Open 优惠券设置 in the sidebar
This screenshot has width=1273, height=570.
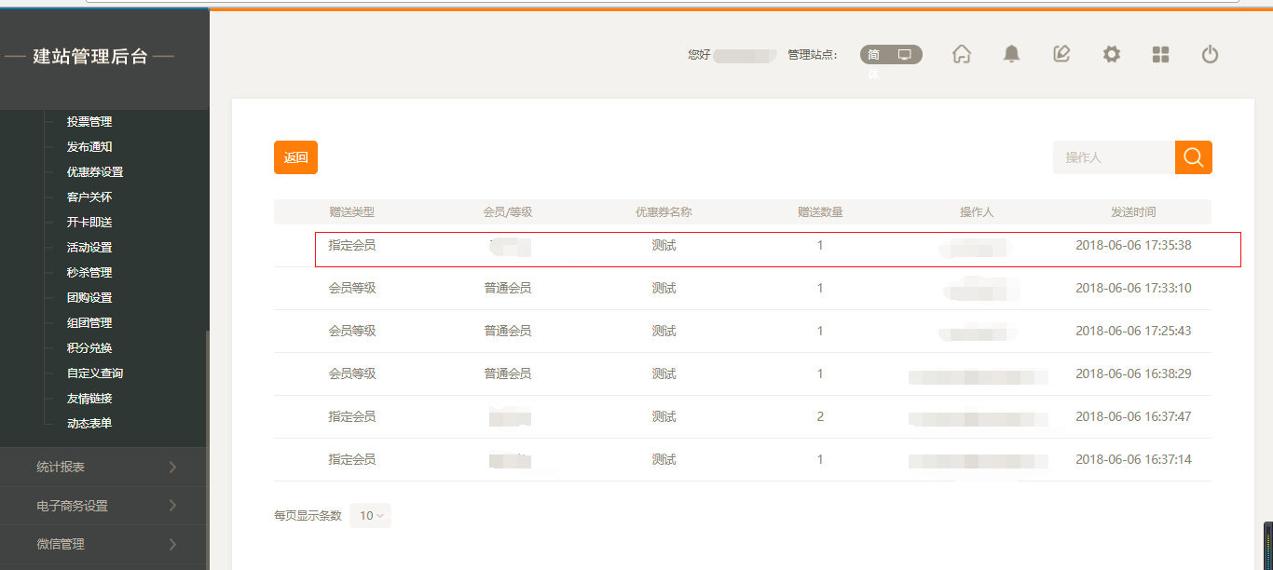point(95,172)
